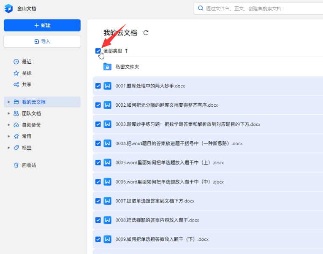Select 常用 in the sidebar
Image resolution: width=323 pixels, height=254 pixels.
click(x=27, y=136)
